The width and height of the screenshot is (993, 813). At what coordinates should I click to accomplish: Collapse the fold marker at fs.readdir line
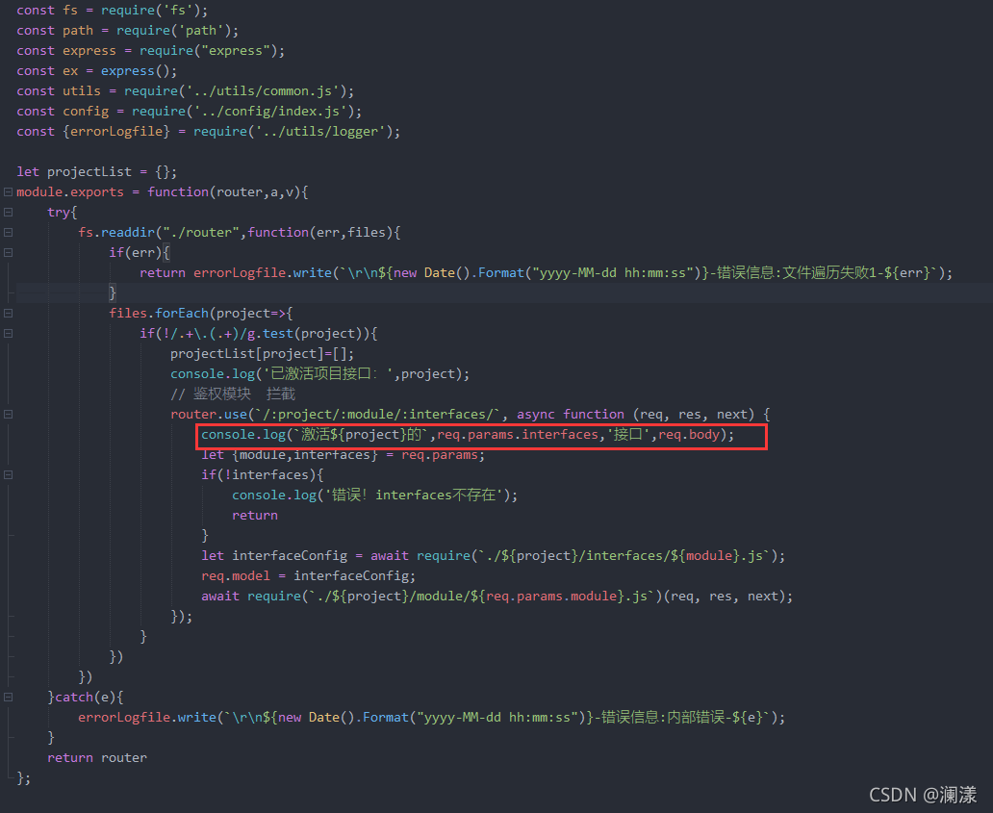(9, 233)
